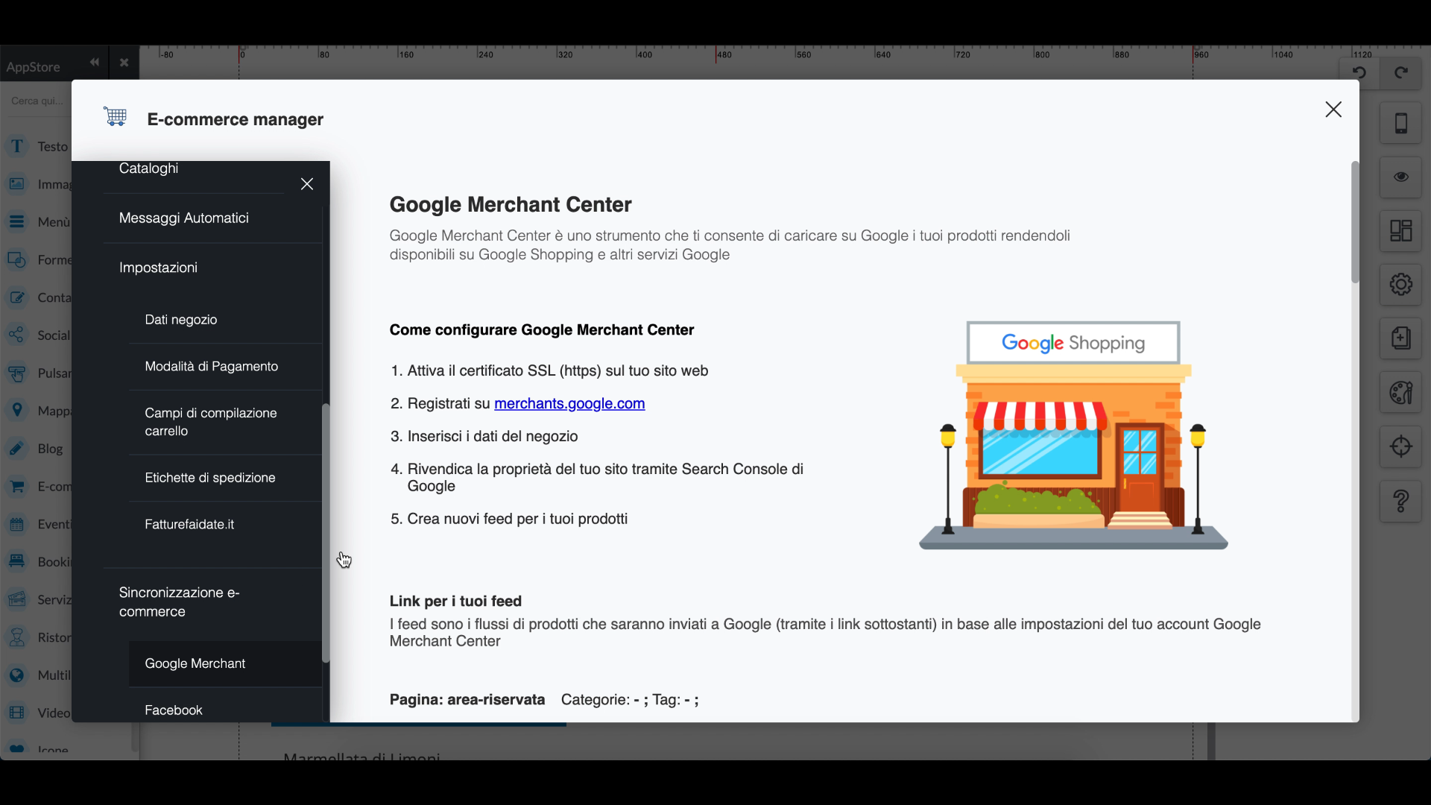
Task: Open the help question mark icon
Action: click(1400, 501)
